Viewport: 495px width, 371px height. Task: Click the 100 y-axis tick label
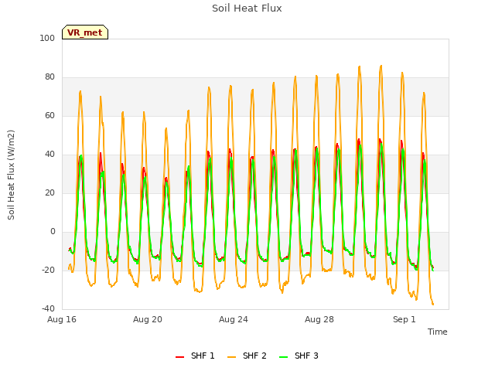[47, 38]
